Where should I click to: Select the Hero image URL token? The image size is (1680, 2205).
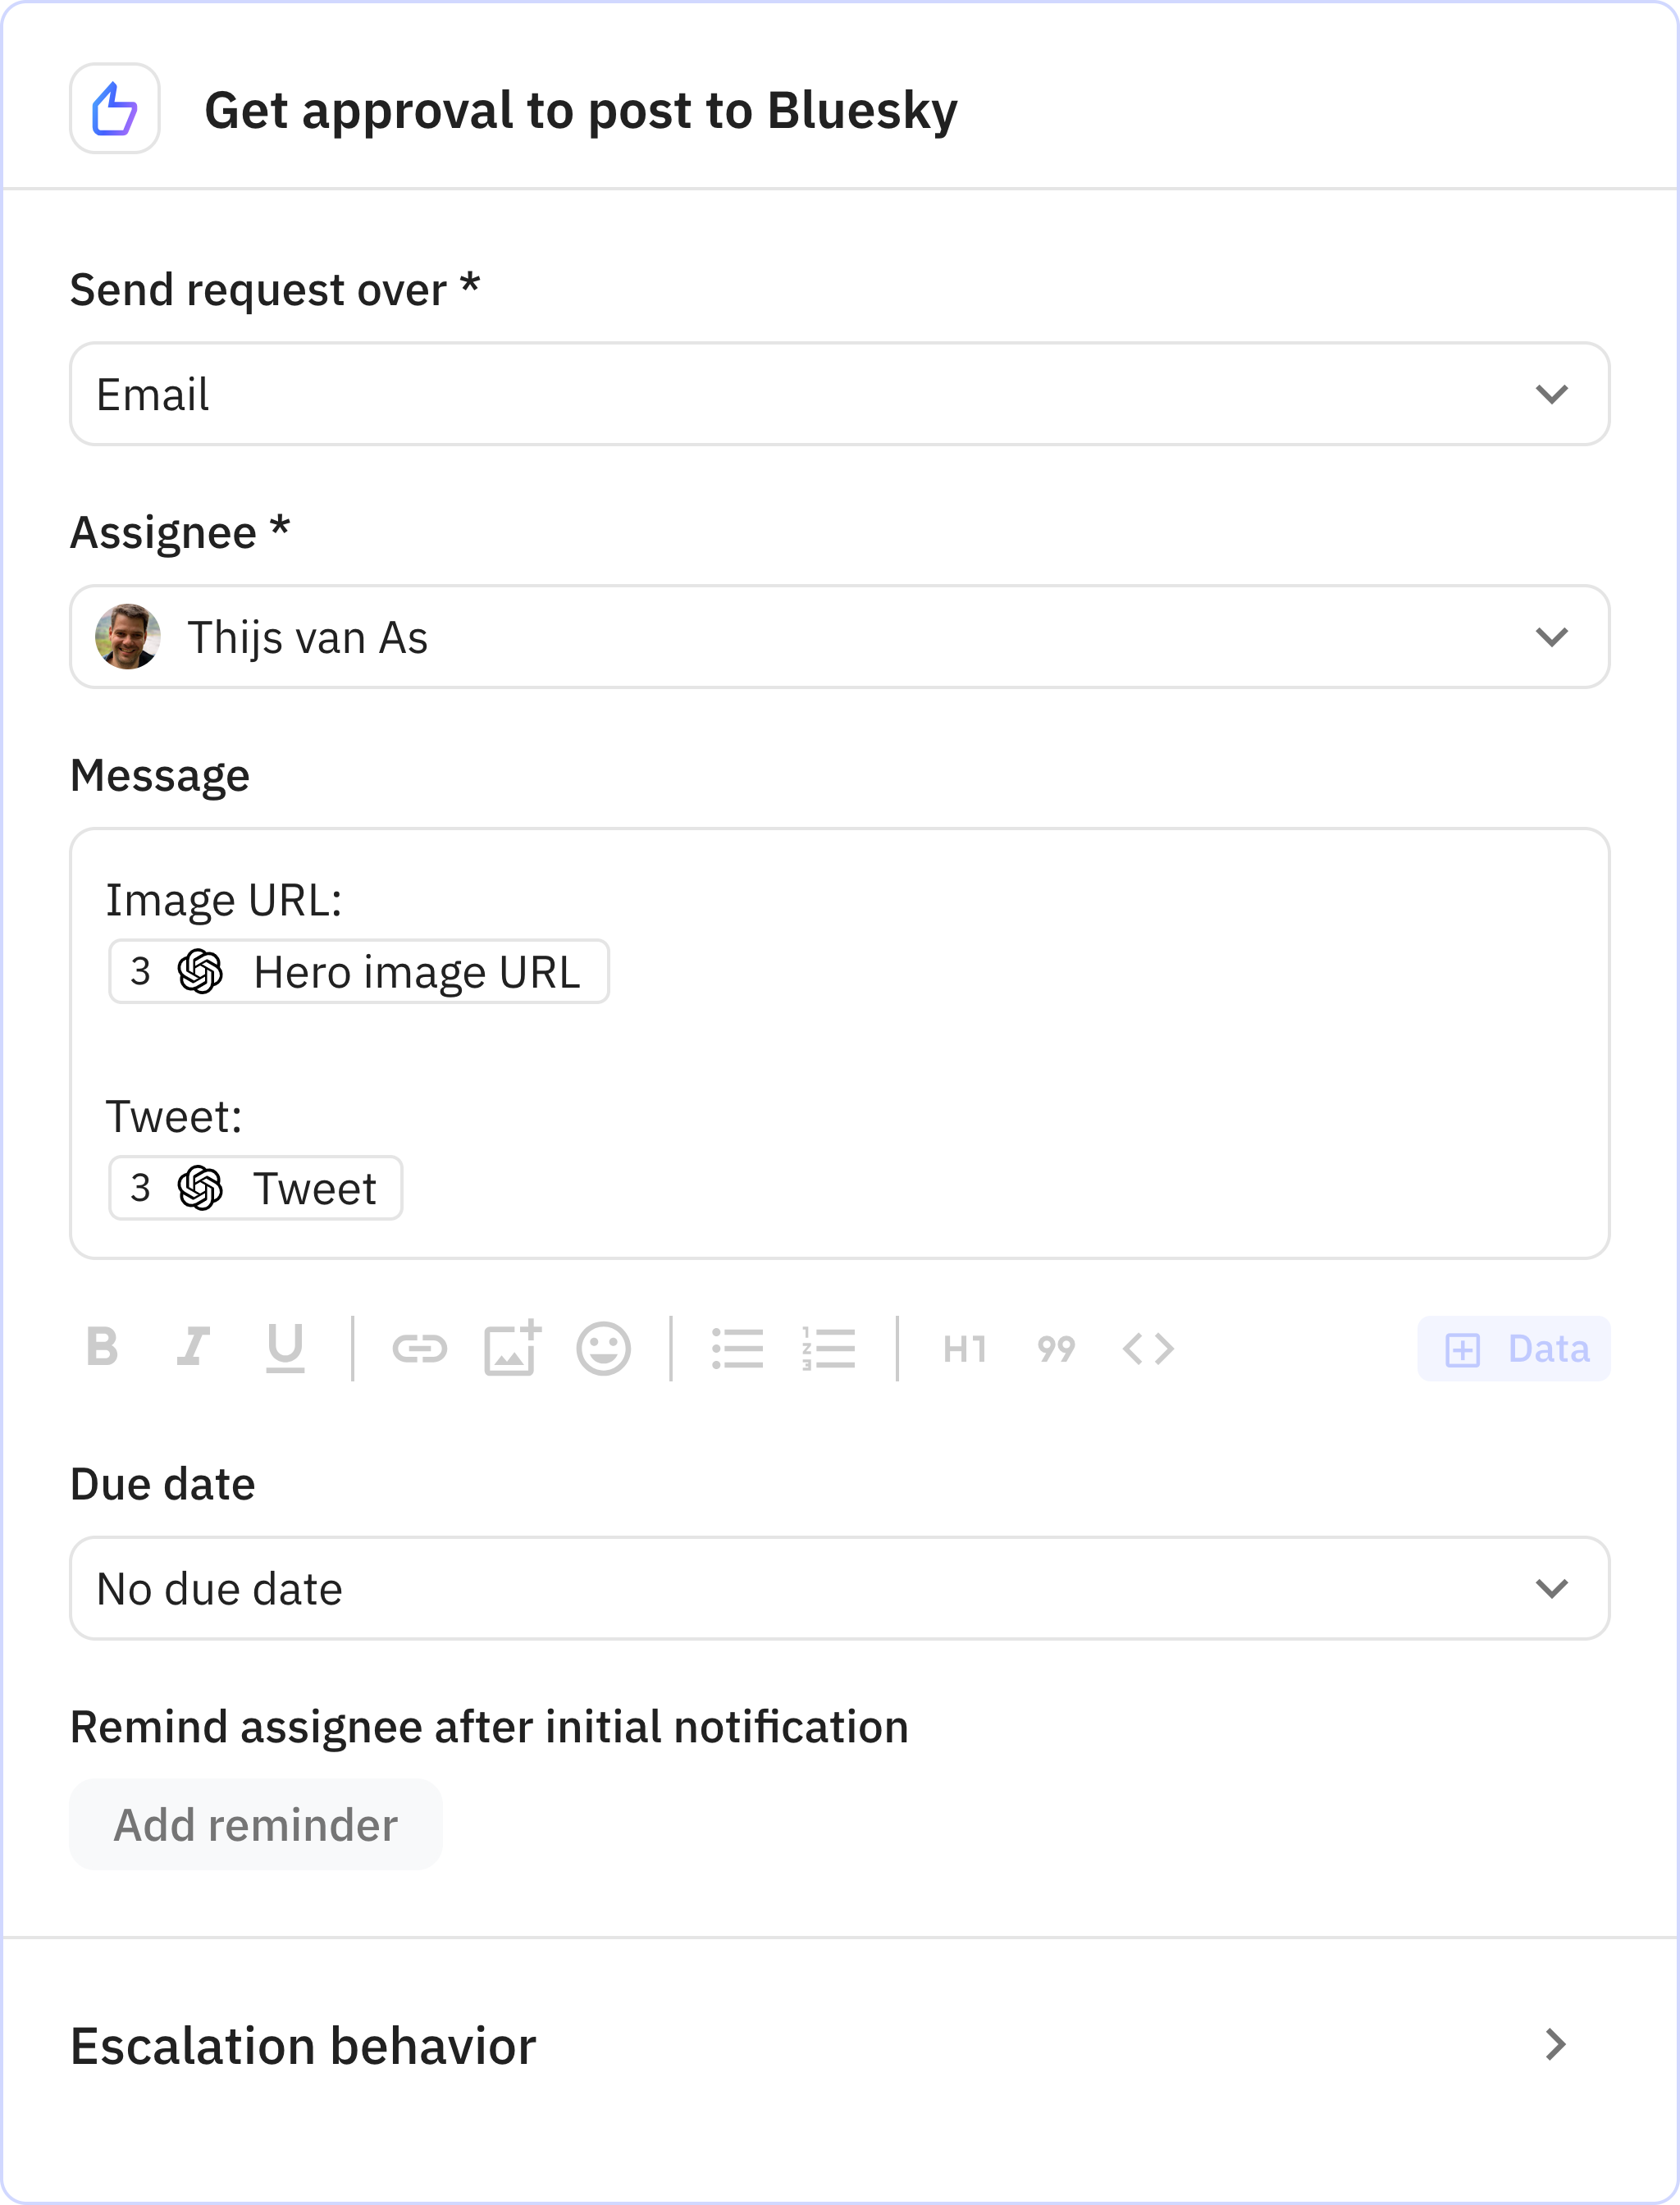coord(358,970)
